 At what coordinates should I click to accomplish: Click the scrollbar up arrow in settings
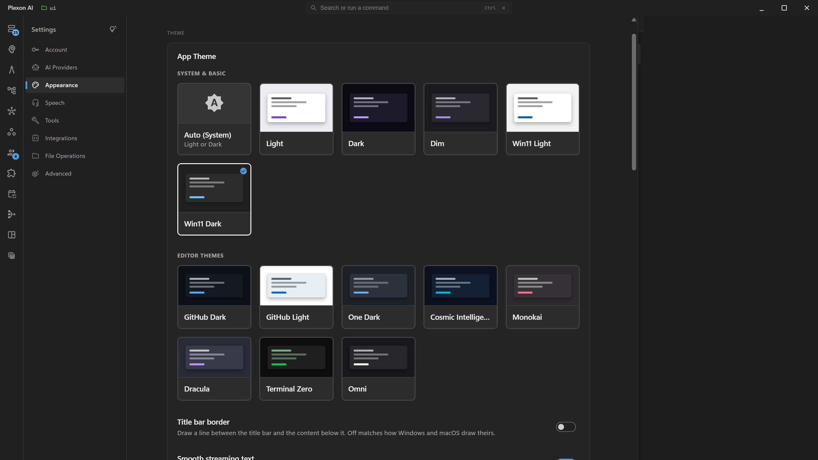click(x=634, y=20)
